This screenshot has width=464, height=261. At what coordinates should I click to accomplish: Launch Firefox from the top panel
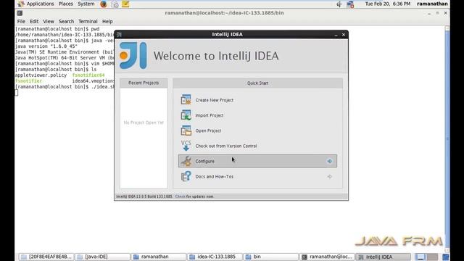[104, 4]
